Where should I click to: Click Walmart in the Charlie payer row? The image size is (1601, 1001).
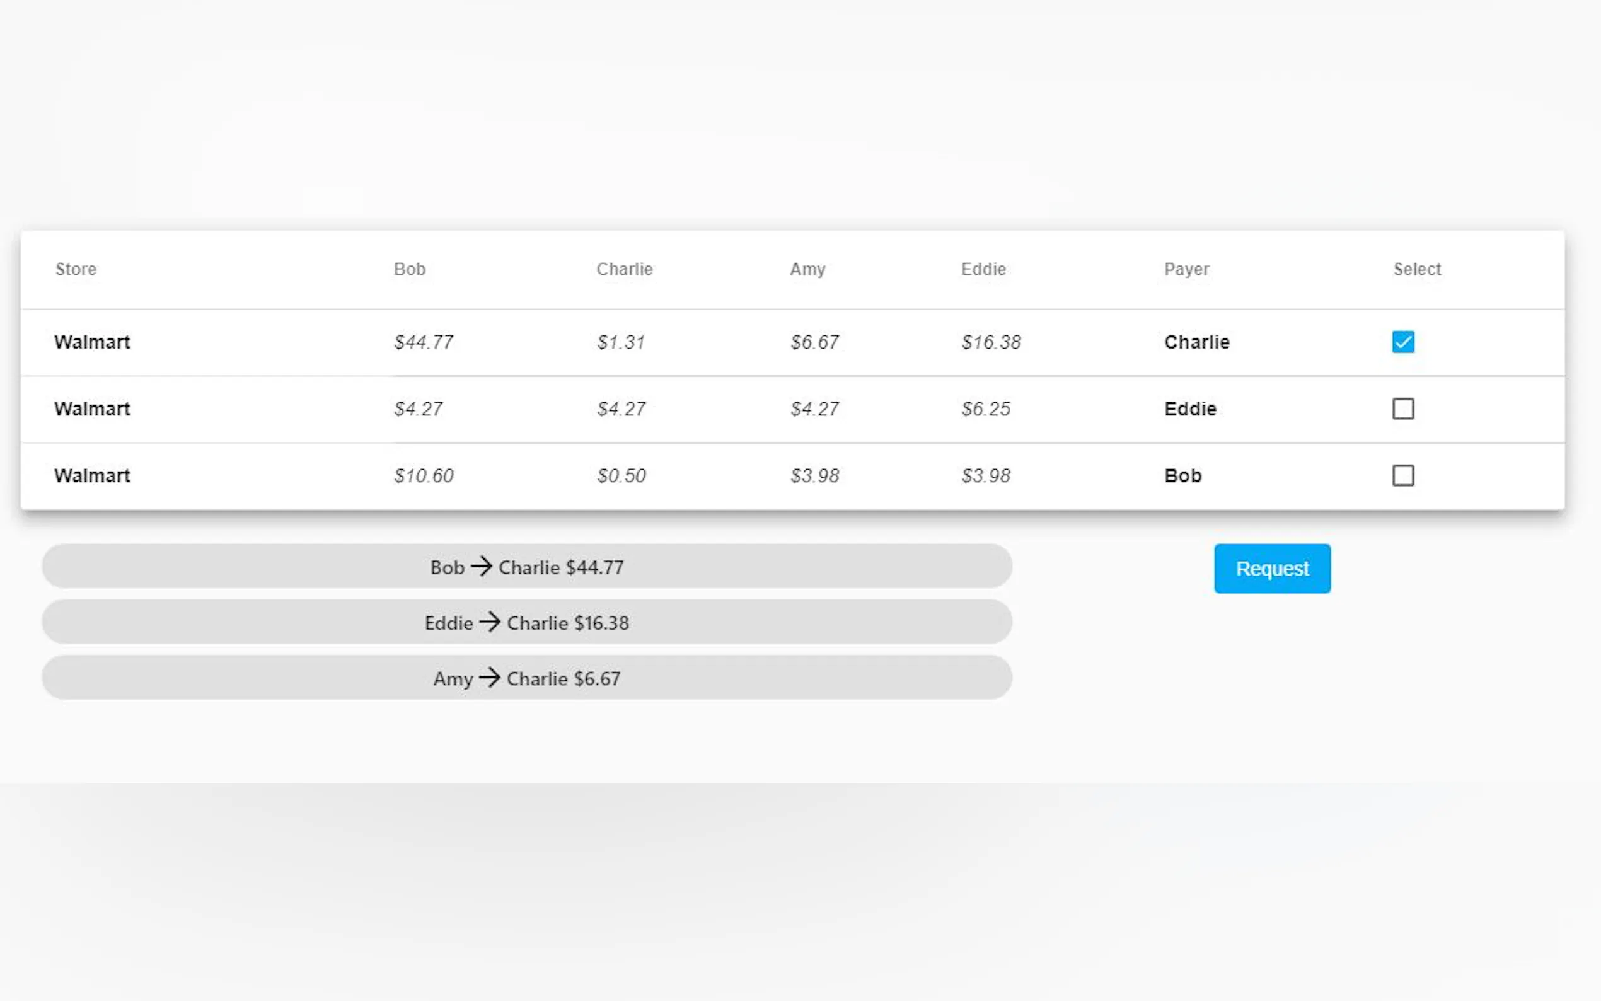(92, 342)
